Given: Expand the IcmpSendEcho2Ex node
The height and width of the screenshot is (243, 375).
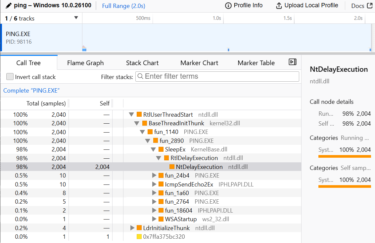Looking at the screenshot, I should click(x=154, y=184).
